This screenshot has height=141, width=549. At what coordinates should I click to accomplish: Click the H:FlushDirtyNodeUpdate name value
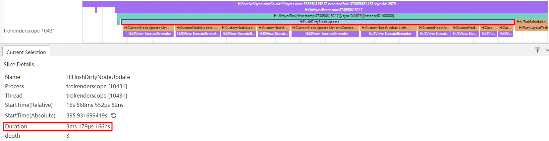coord(98,77)
